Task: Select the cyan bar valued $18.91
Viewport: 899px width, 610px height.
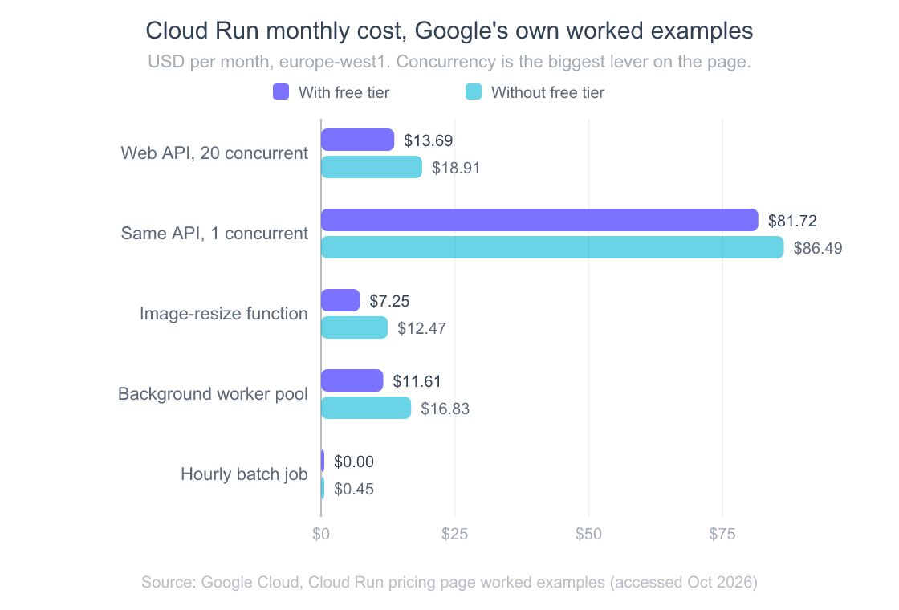Action: click(x=372, y=167)
